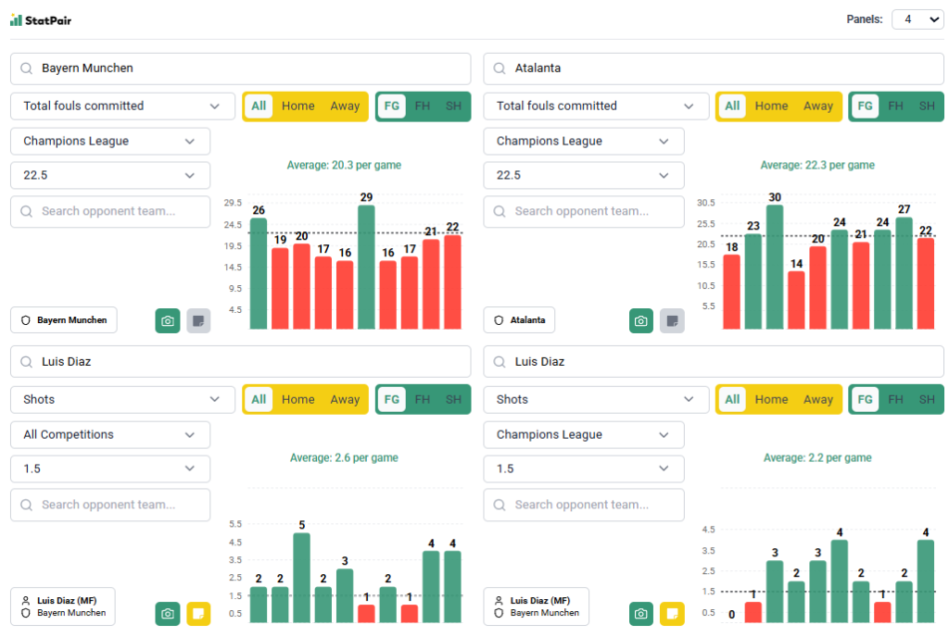Toggle FH first half in Bayern Munchen panel
Viewport: 949px width, 637px height.
click(x=423, y=106)
